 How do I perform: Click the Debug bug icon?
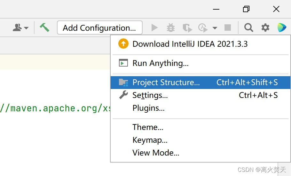pos(170,28)
